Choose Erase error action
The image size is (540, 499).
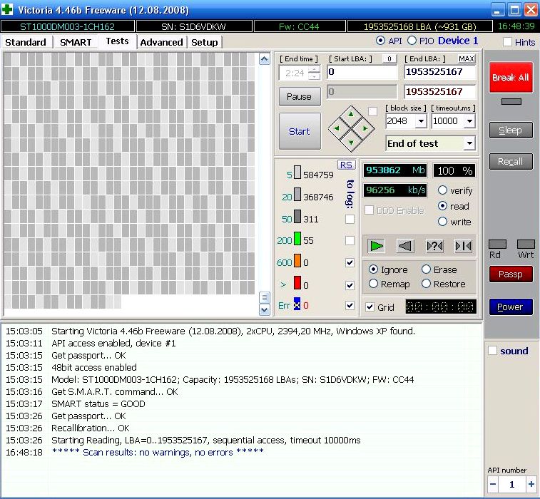[426, 269]
